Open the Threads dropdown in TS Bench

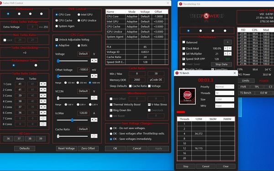point(224,93)
